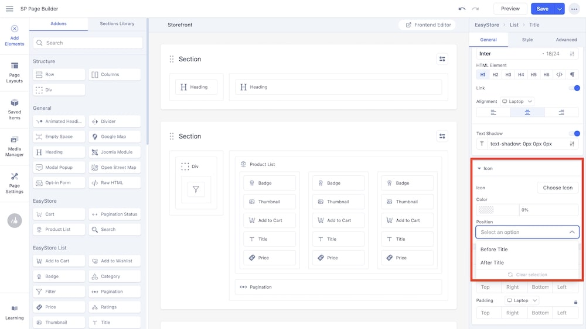Open Page Settings in sidebar
586x329 pixels.
click(x=15, y=183)
